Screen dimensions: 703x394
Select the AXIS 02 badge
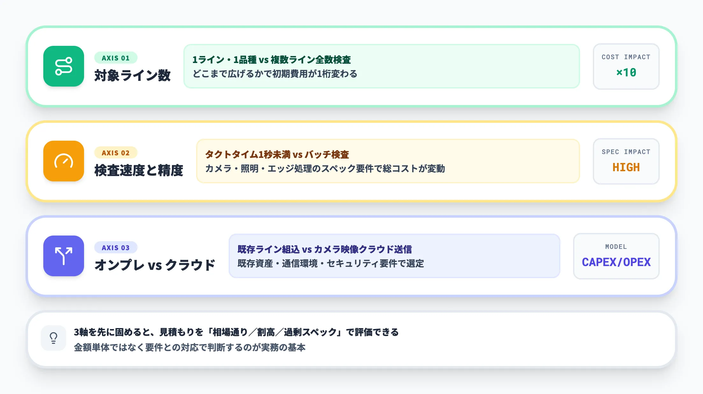(x=116, y=153)
